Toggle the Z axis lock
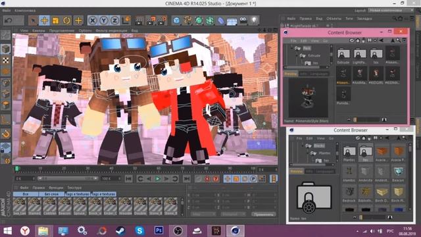 [x=115, y=20]
